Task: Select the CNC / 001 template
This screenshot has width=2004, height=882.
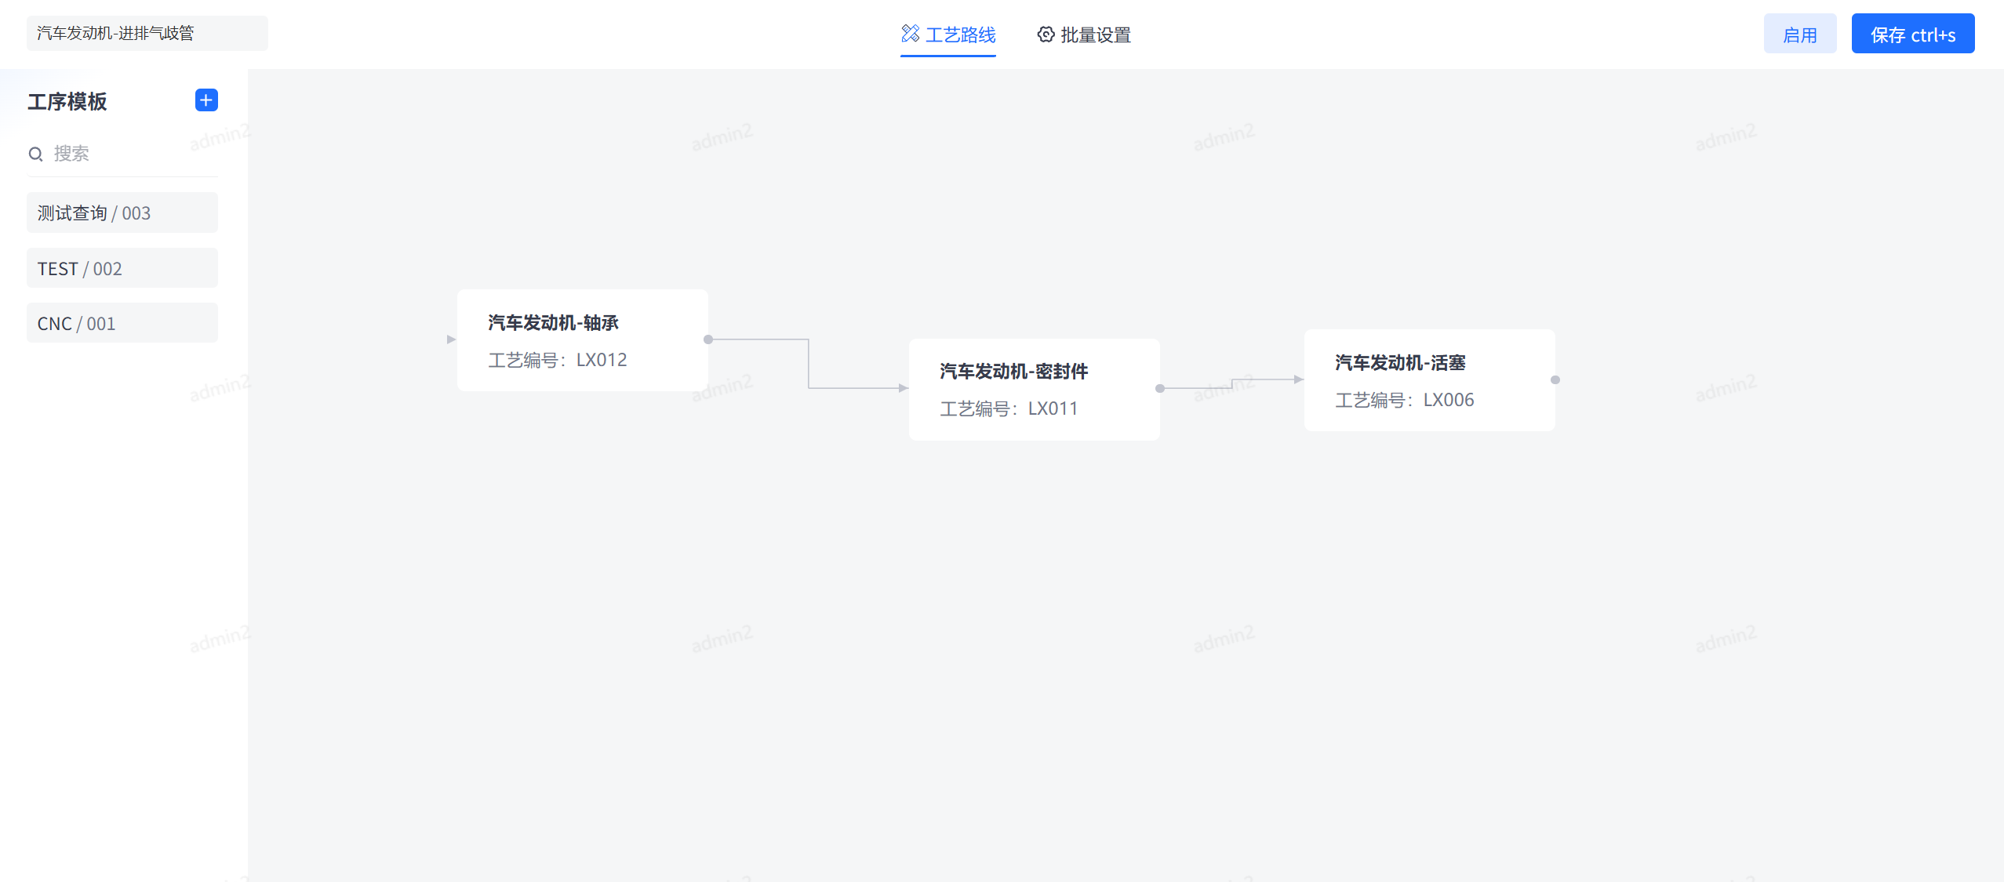Action: point(122,324)
